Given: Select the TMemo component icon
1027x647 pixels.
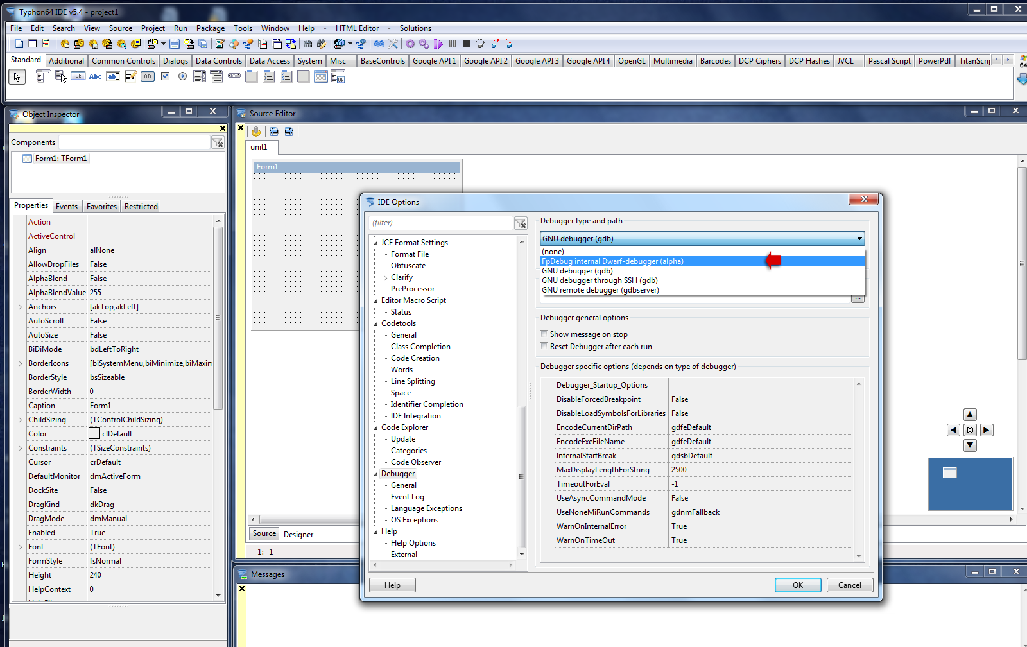Looking at the screenshot, I should point(130,76).
